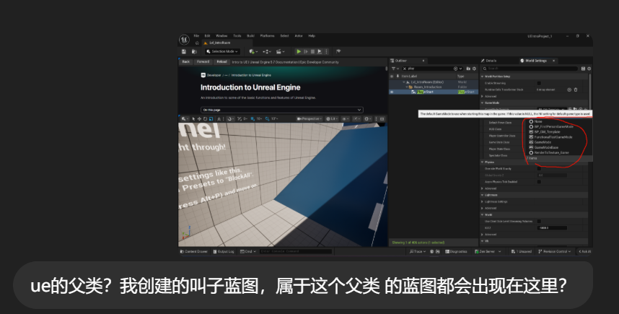Start Play in Editor with green arrow

[x=299, y=51]
